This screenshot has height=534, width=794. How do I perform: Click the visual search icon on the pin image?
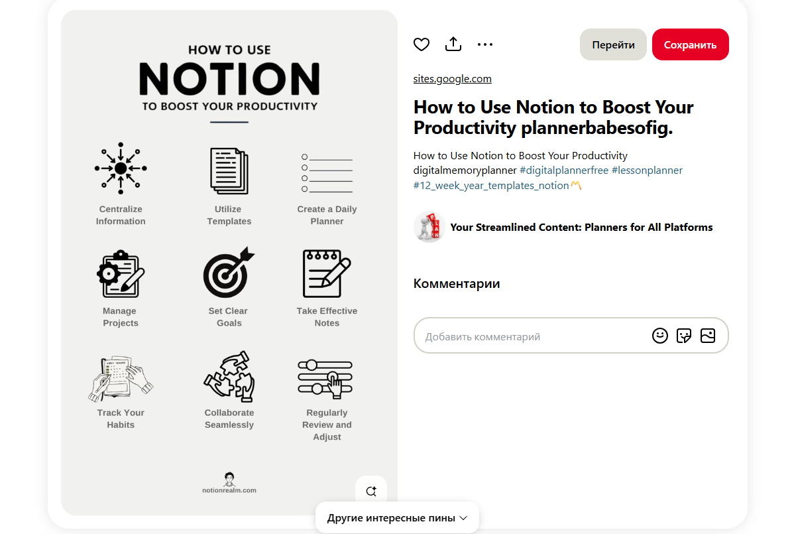371,491
